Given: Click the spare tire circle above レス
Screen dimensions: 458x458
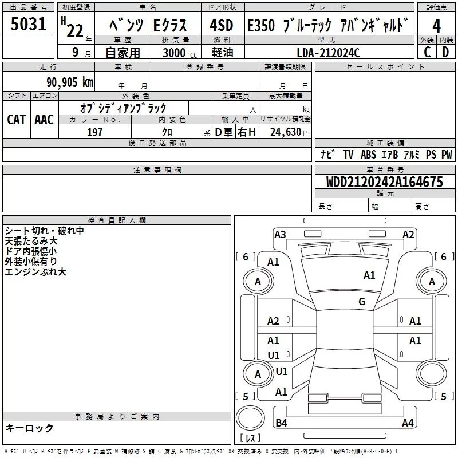Looking at the screenshot, I should click(x=251, y=420).
